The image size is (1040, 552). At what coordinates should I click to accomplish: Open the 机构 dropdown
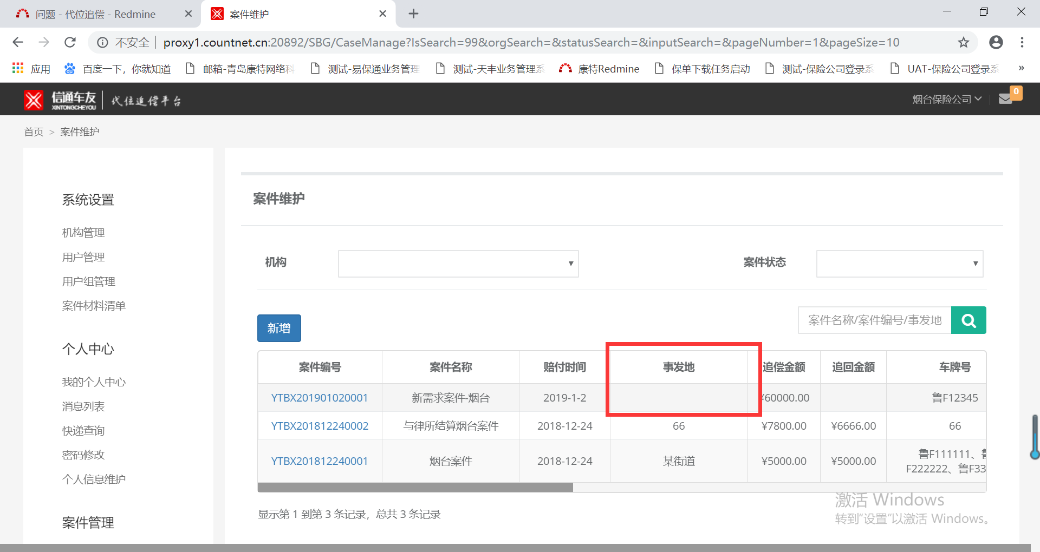pos(458,264)
